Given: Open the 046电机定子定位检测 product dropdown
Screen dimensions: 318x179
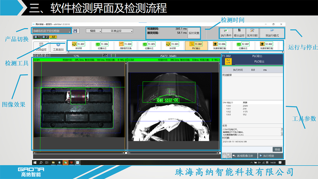Looking at the screenshot, I should 51,31.
